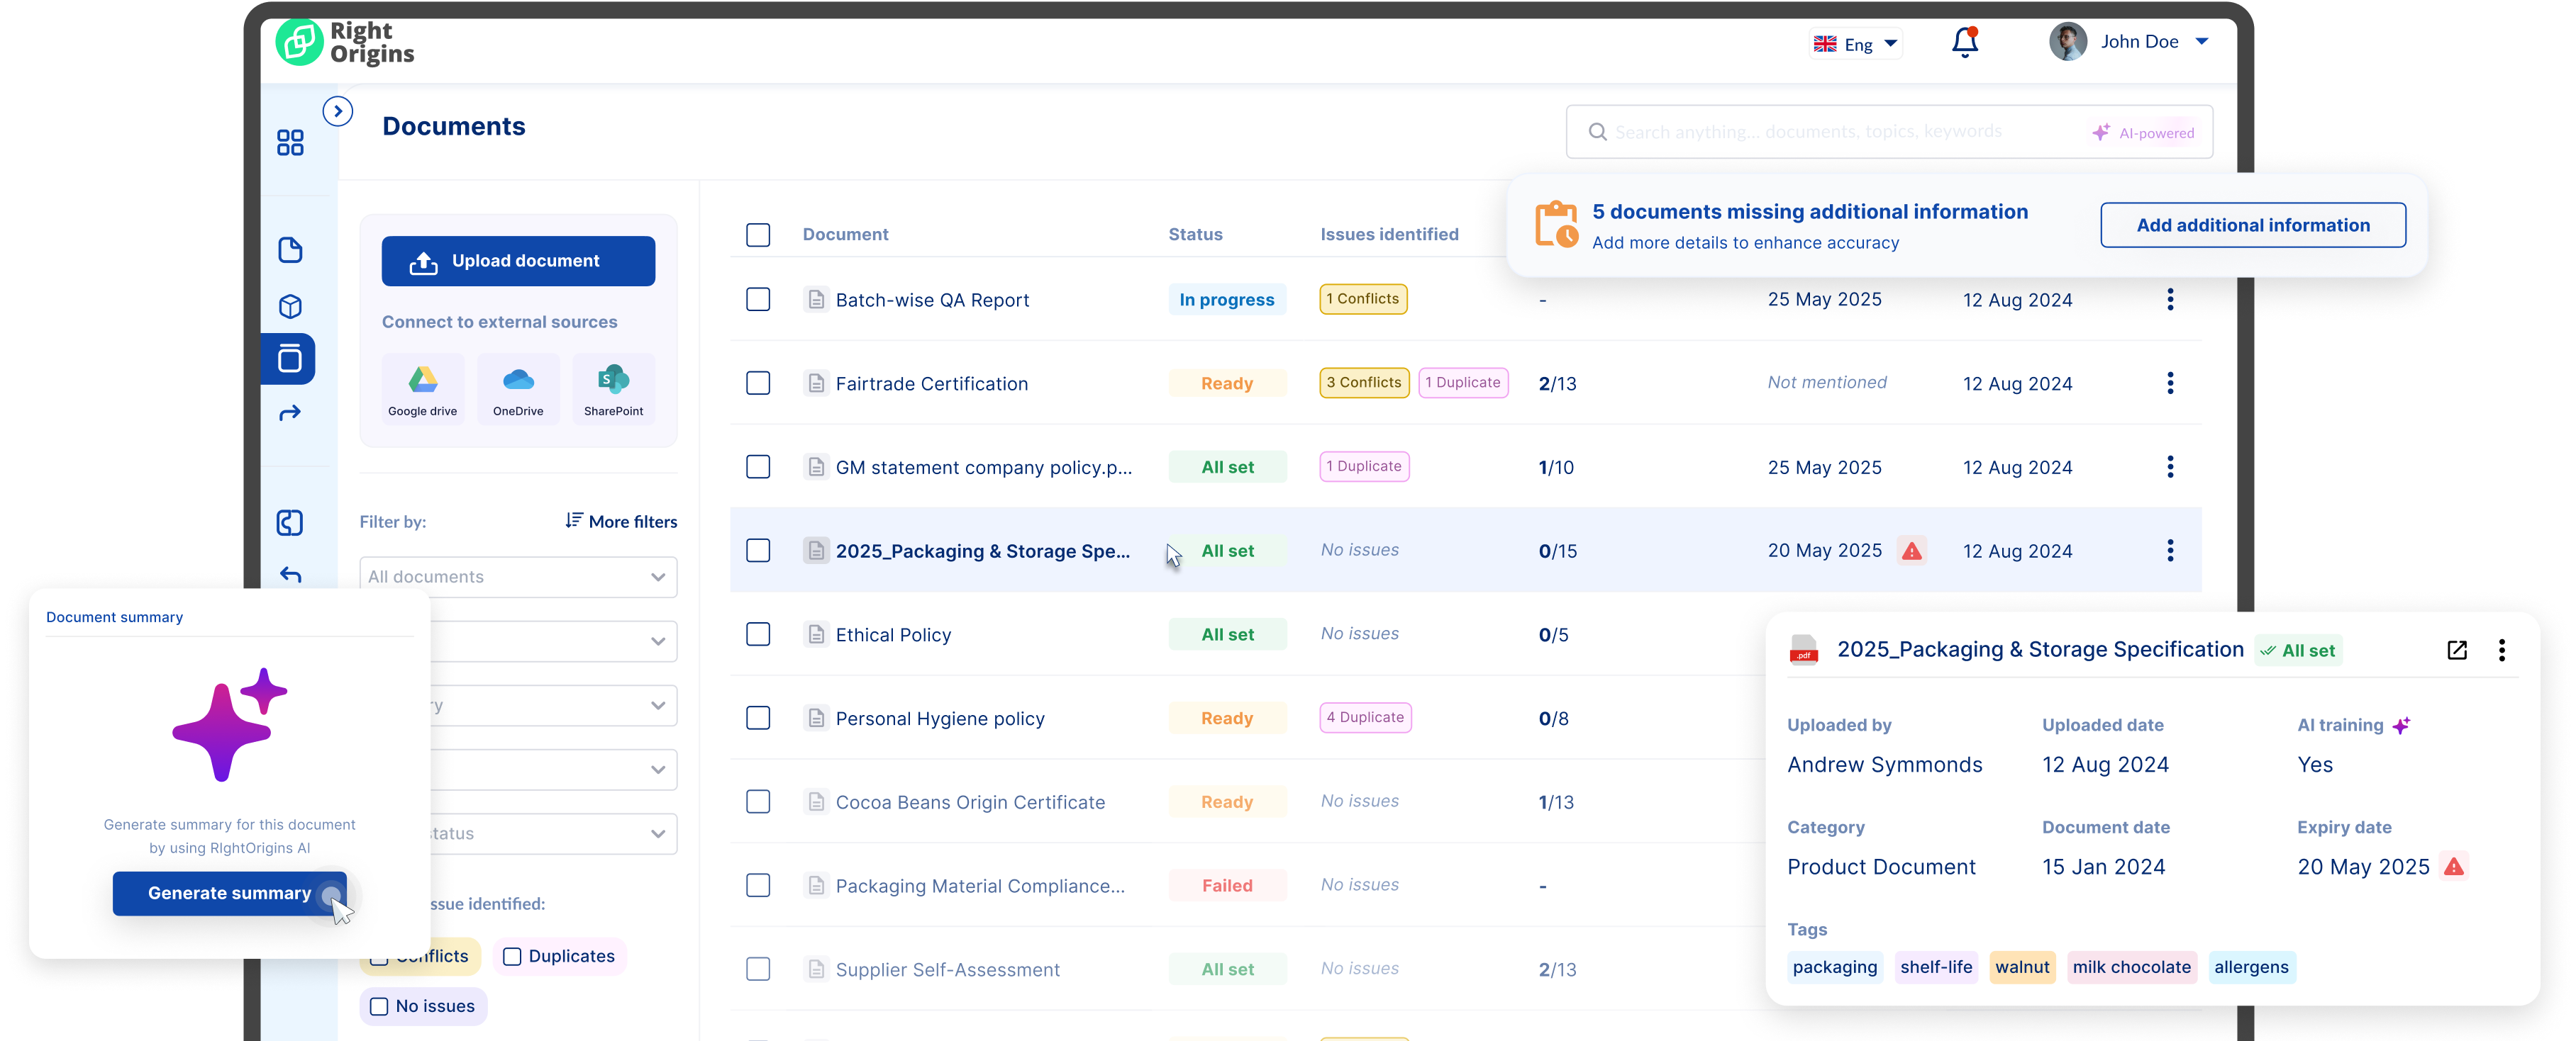Toggle select-all documents checkbox
The image size is (2576, 1041).
tap(758, 235)
